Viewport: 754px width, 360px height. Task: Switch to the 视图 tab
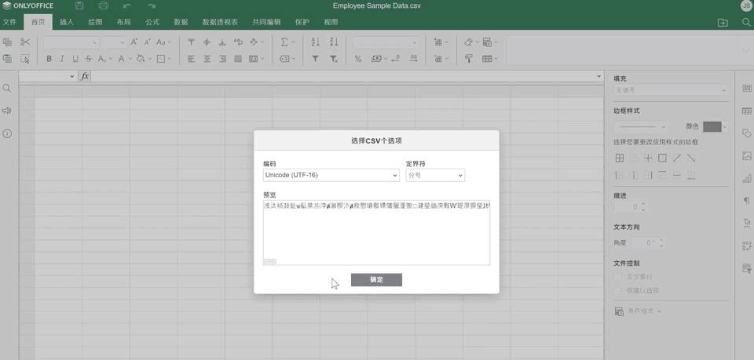[331, 22]
